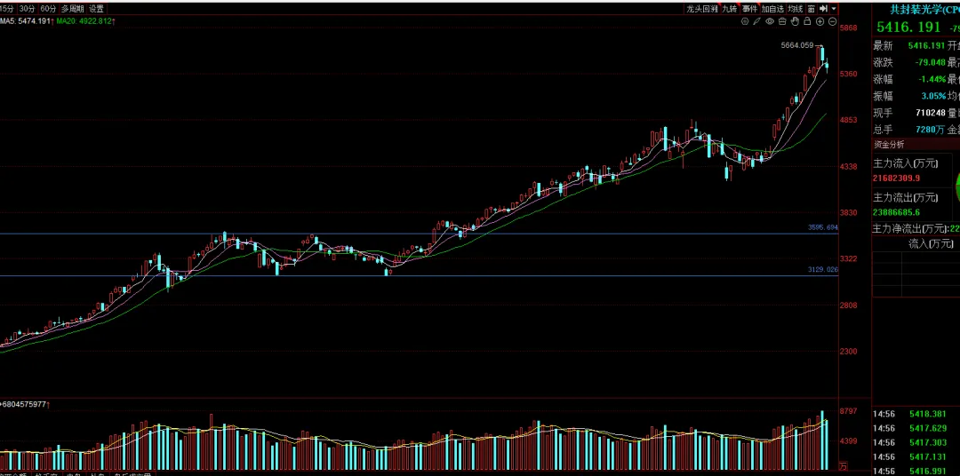Click the 4338 price axis label

(848, 166)
